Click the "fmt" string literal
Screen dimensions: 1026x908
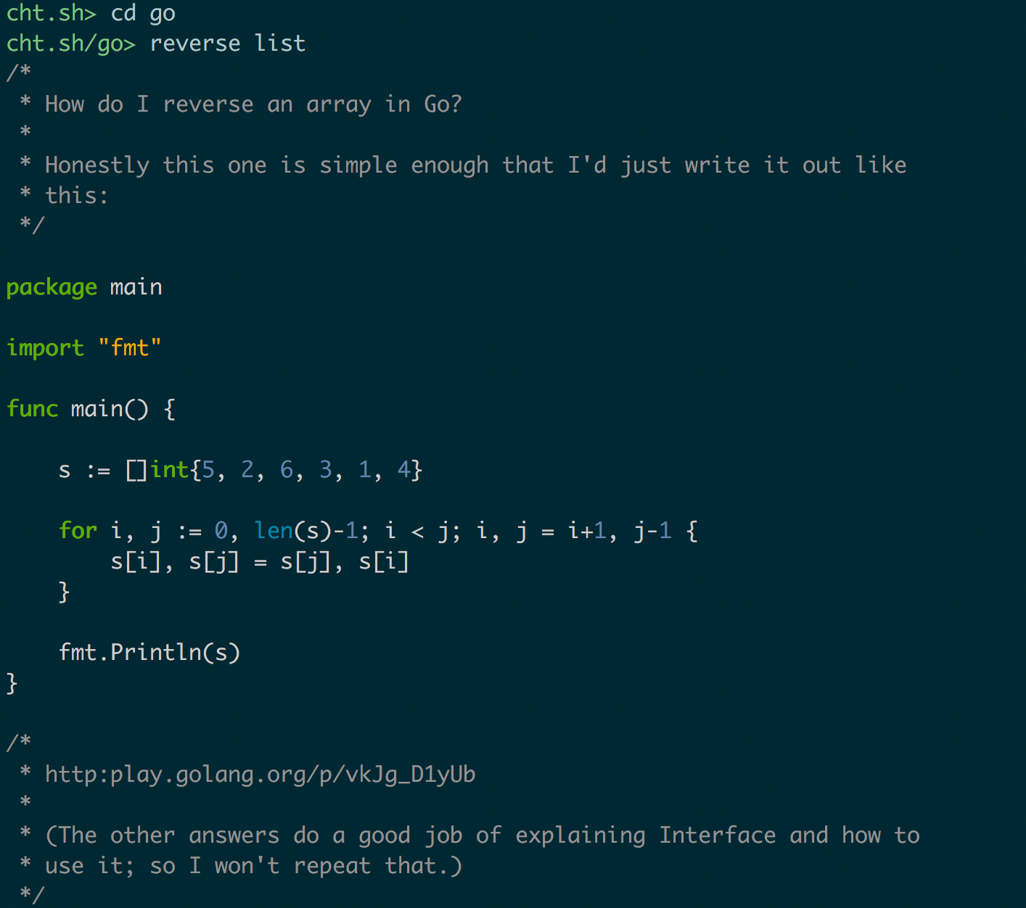[130, 348]
